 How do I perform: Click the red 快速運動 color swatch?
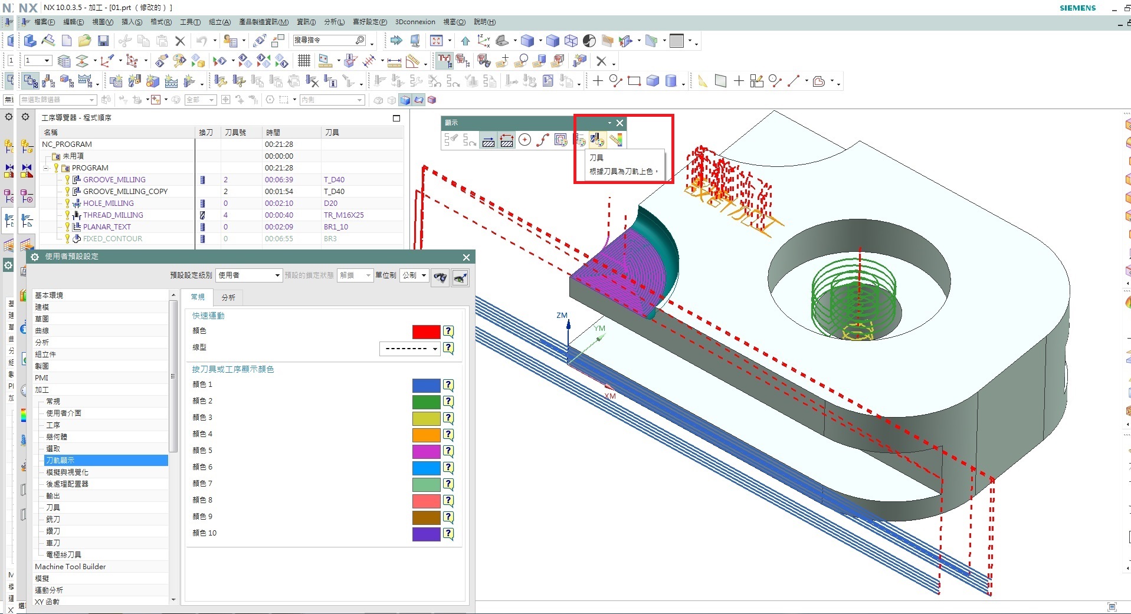(426, 331)
